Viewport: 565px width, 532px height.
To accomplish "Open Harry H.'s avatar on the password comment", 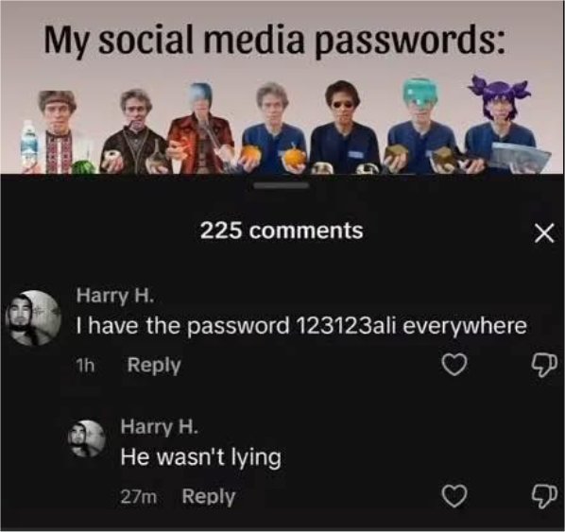I will 34,317.
